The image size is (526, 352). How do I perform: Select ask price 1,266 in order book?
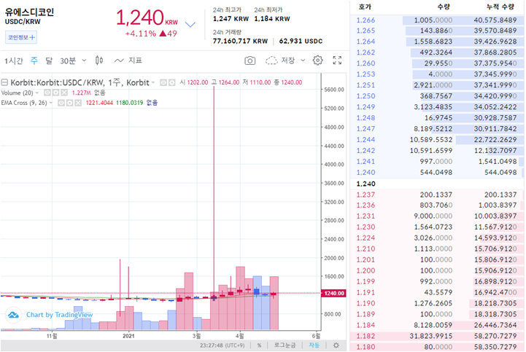366,20
